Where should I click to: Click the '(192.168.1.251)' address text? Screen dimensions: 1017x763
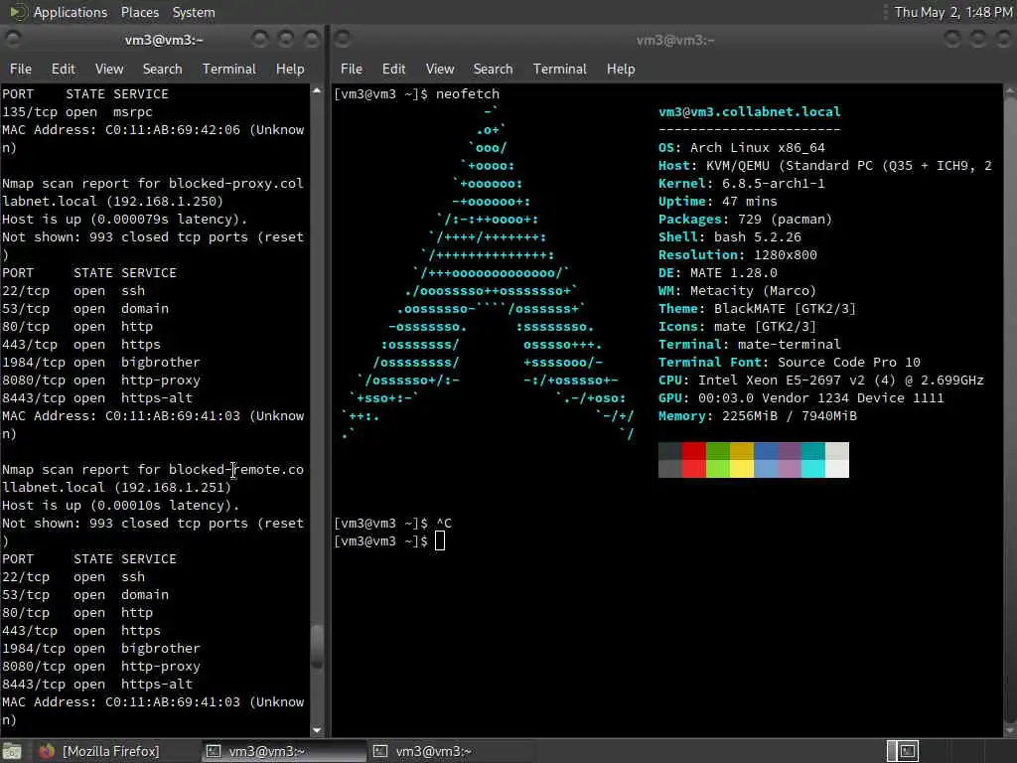click(x=173, y=487)
